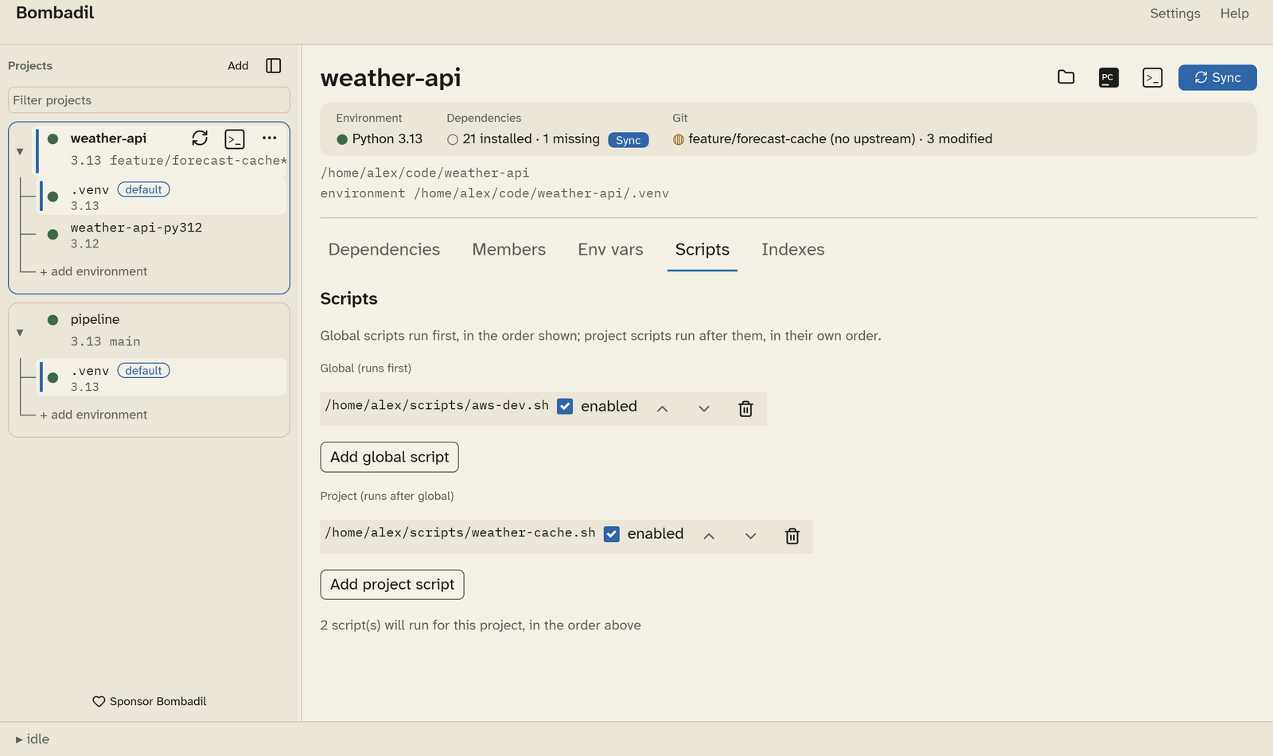Move aws-dev.sh script up

point(662,408)
